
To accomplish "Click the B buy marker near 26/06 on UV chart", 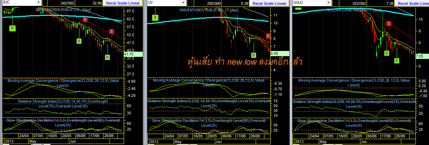I will [x=254, y=55].
